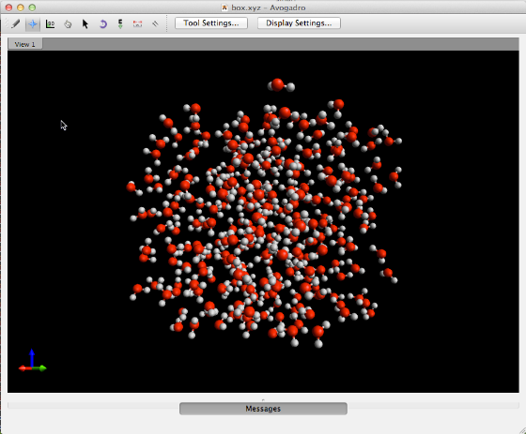The width and height of the screenshot is (526, 434).
Task: Open Tool Settings panel
Action: (x=211, y=23)
